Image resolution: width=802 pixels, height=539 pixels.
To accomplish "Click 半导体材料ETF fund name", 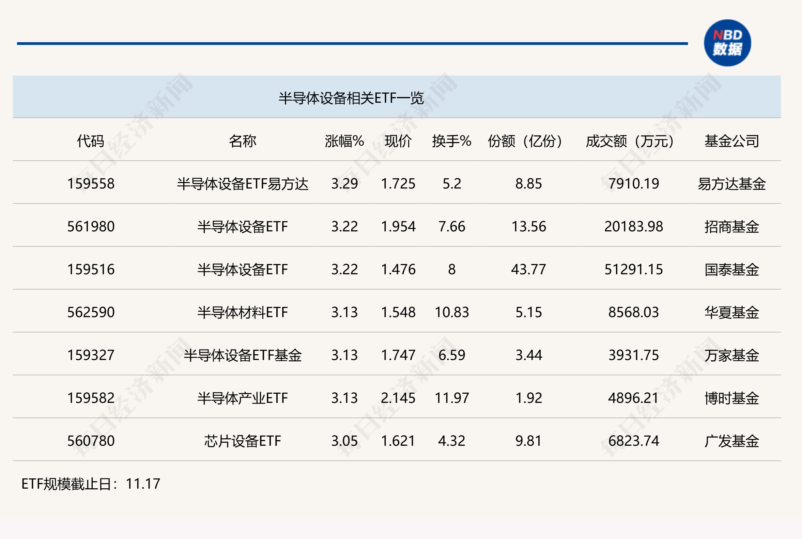I will click(242, 312).
